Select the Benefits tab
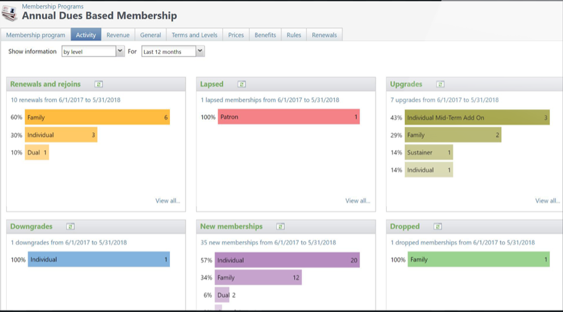This screenshot has height=312, width=563. point(265,35)
